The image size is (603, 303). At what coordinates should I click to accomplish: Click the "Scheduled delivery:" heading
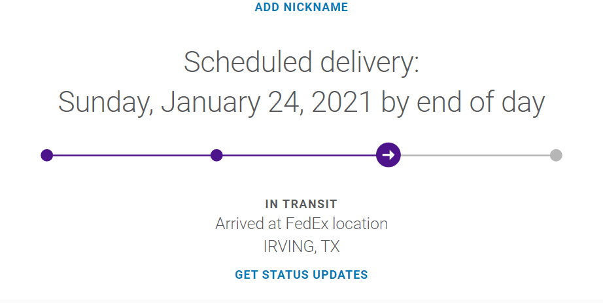coord(301,63)
